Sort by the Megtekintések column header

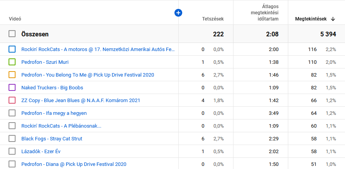point(311,19)
